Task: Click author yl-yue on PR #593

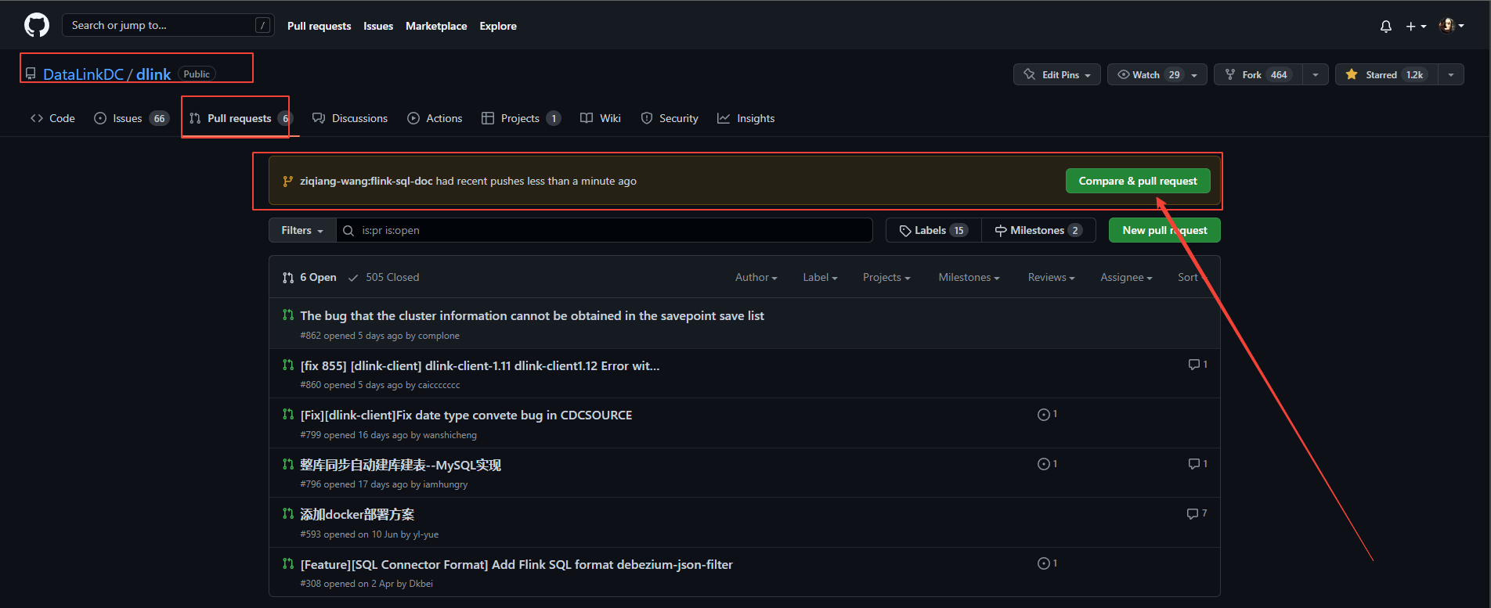Action: coord(425,534)
